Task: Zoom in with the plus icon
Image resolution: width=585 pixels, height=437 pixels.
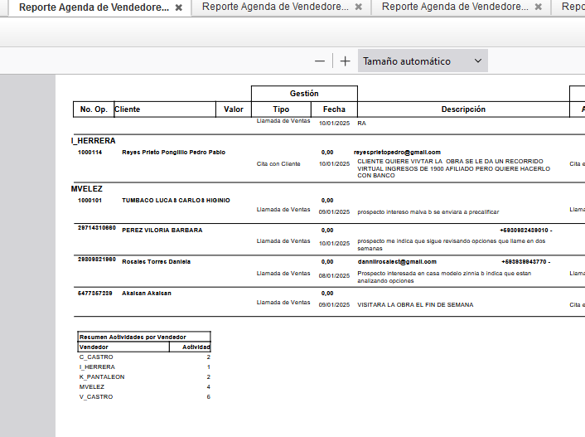Action: [346, 61]
